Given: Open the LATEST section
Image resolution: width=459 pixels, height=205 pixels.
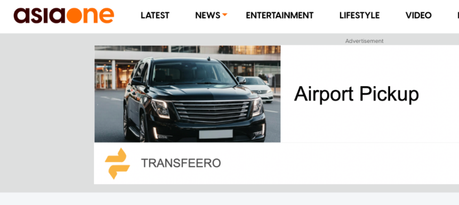Looking at the screenshot, I should pos(155,15).
